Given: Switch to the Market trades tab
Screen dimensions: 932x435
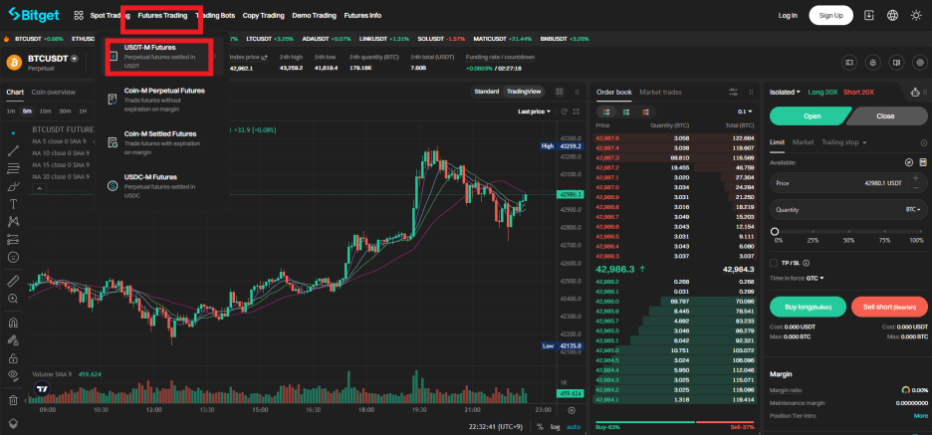Looking at the screenshot, I should point(660,93).
